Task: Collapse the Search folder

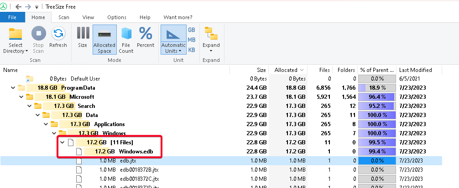Action: (x=29, y=106)
